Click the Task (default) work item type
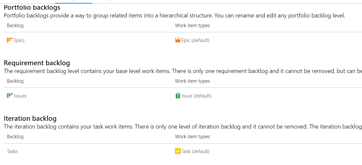The height and width of the screenshot is (165, 362). coord(196,151)
